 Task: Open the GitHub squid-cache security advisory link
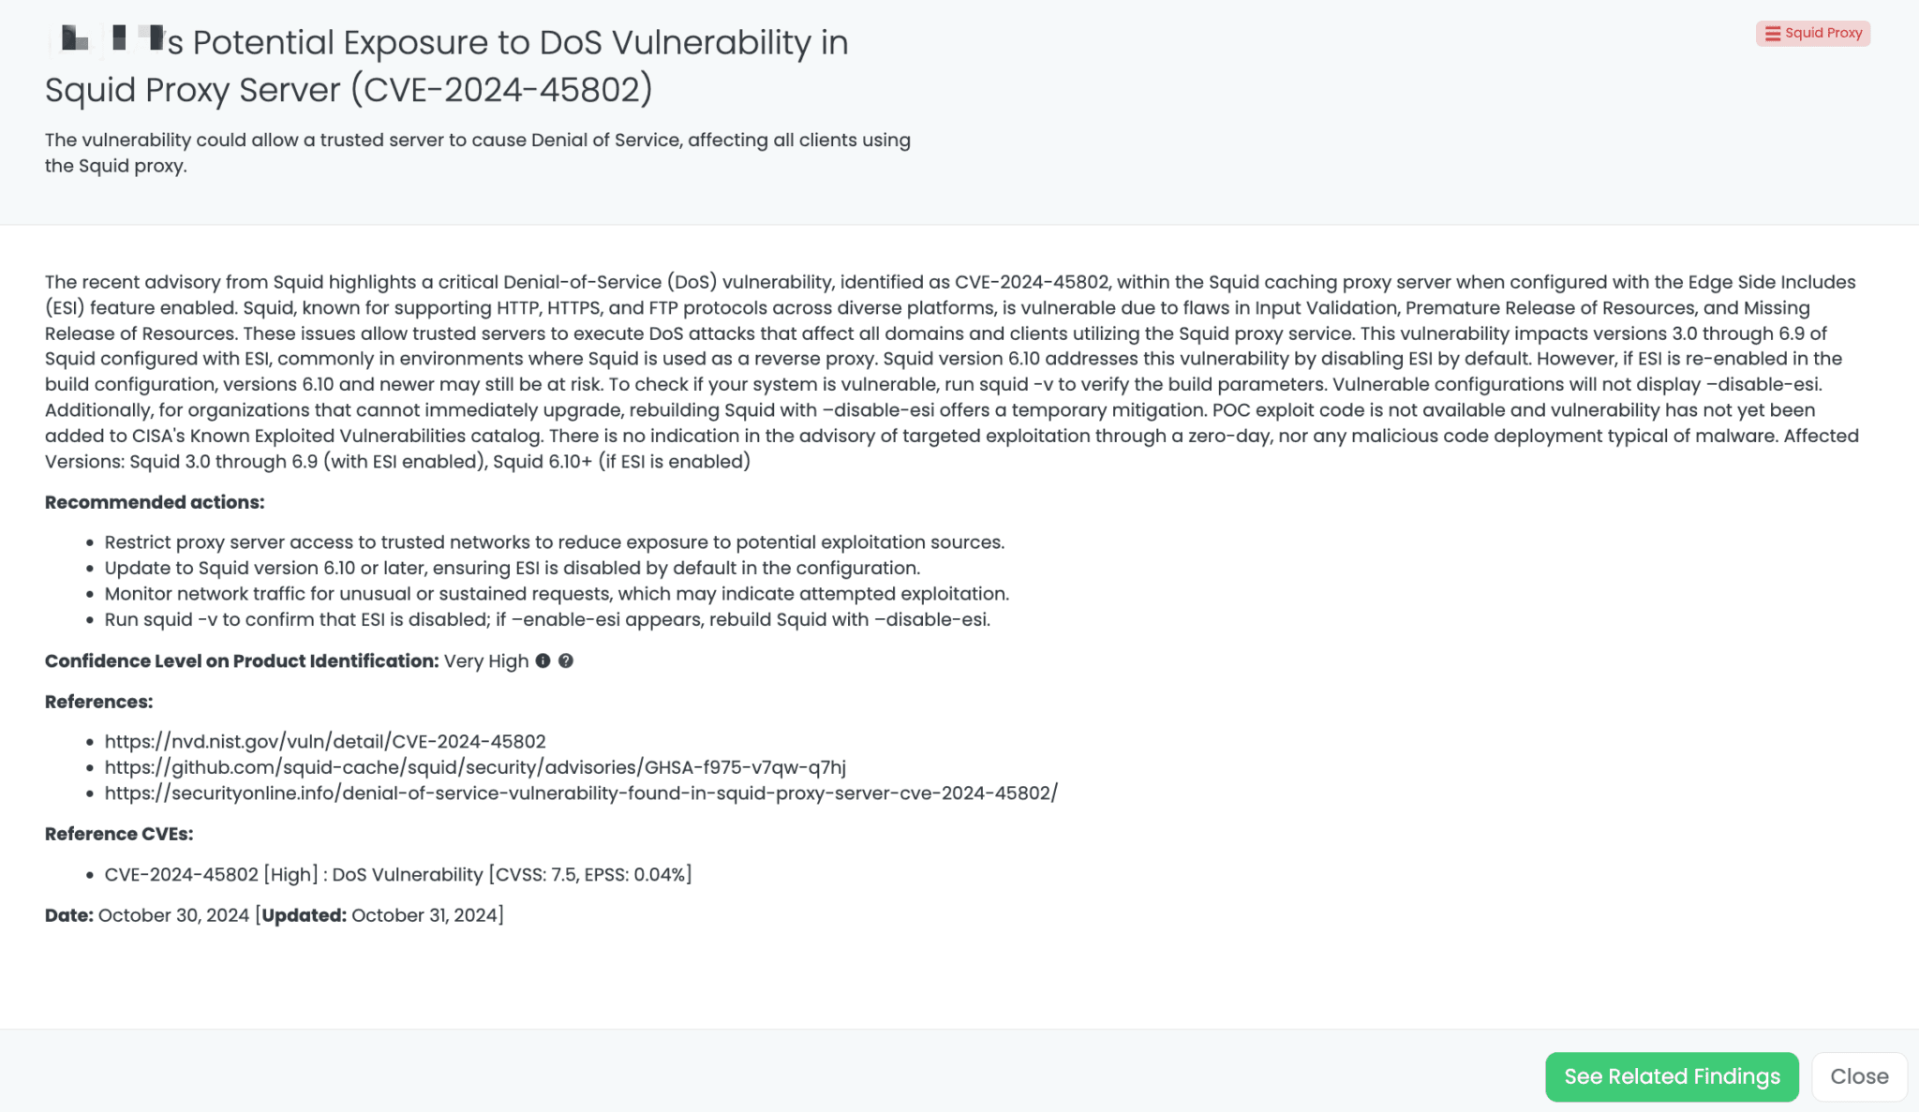pyautogui.click(x=474, y=767)
